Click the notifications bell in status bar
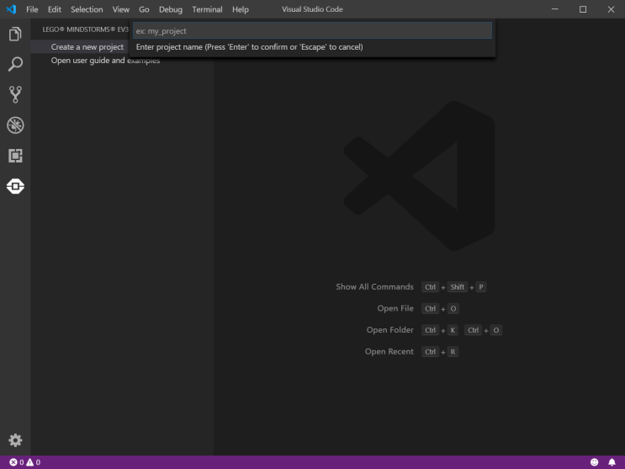 click(x=612, y=462)
